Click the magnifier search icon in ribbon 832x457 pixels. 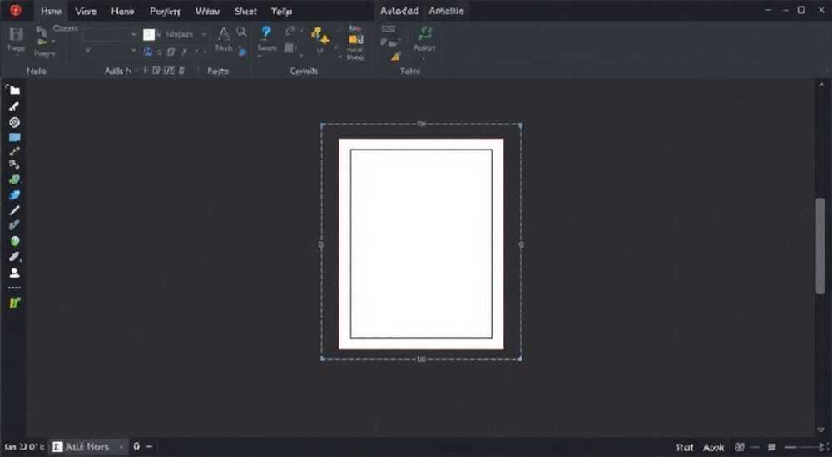(x=241, y=32)
